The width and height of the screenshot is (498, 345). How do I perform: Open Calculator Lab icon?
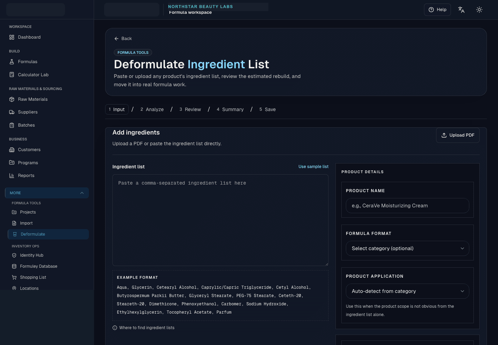pos(12,75)
